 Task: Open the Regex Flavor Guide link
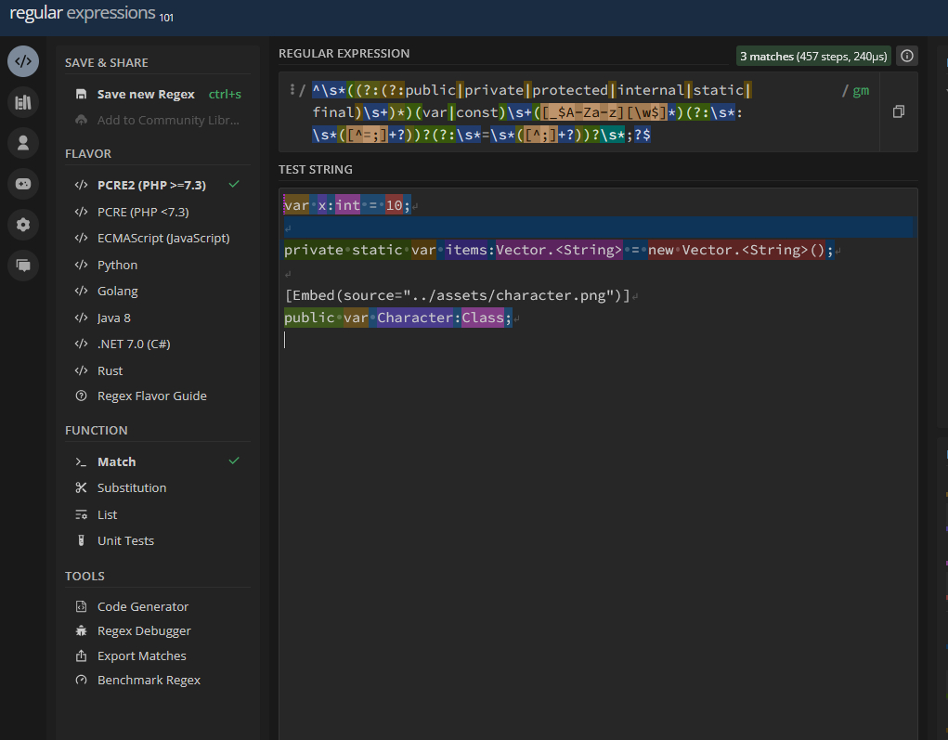(151, 396)
